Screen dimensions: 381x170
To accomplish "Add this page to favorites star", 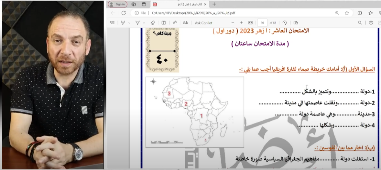I will coord(347,13).
